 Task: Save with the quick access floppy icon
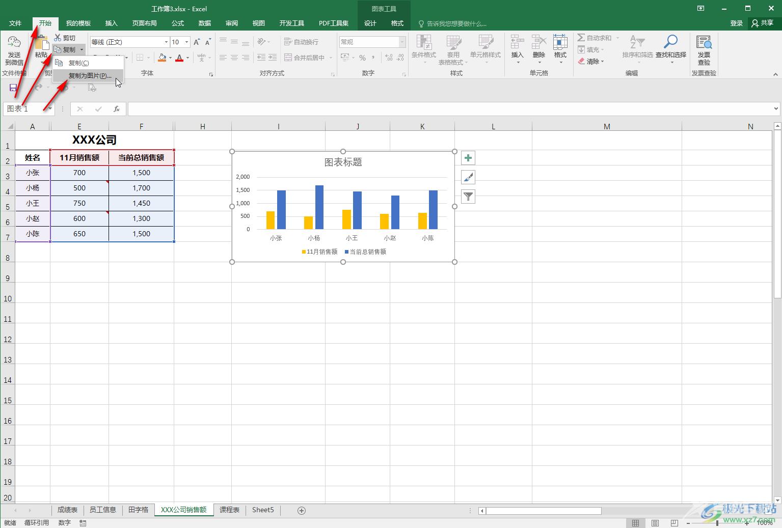pos(13,88)
